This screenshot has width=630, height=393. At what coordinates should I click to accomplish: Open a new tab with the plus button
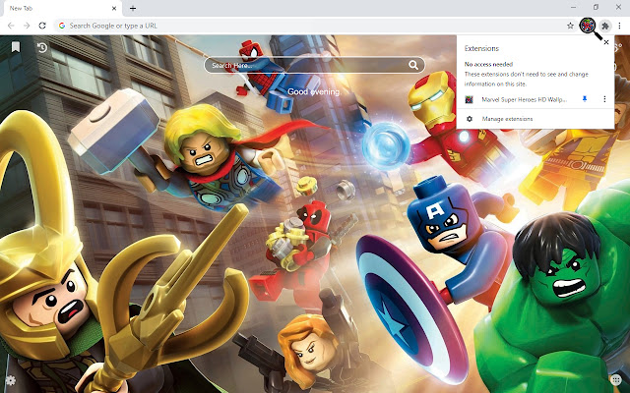133,8
